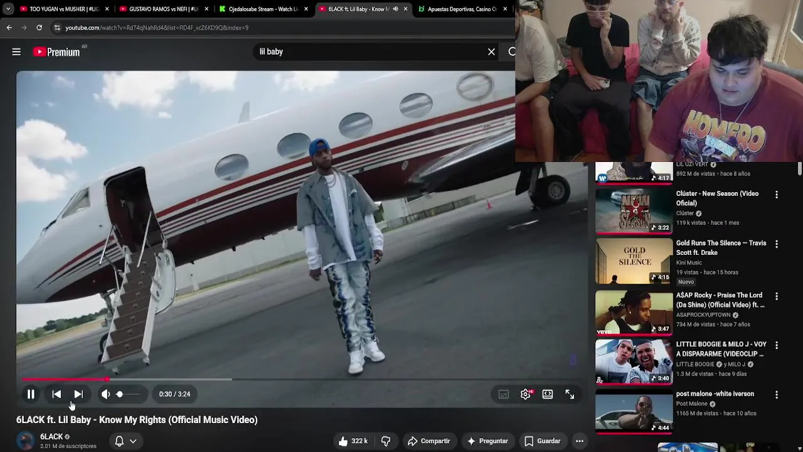Viewport: 803px width, 452px height.
Task: Open the 6LACK channel avatar
Action: (26, 441)
